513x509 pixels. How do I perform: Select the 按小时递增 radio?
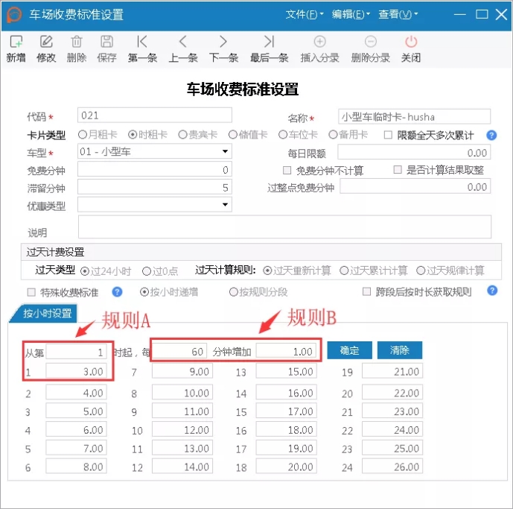(x=144, y=292)
